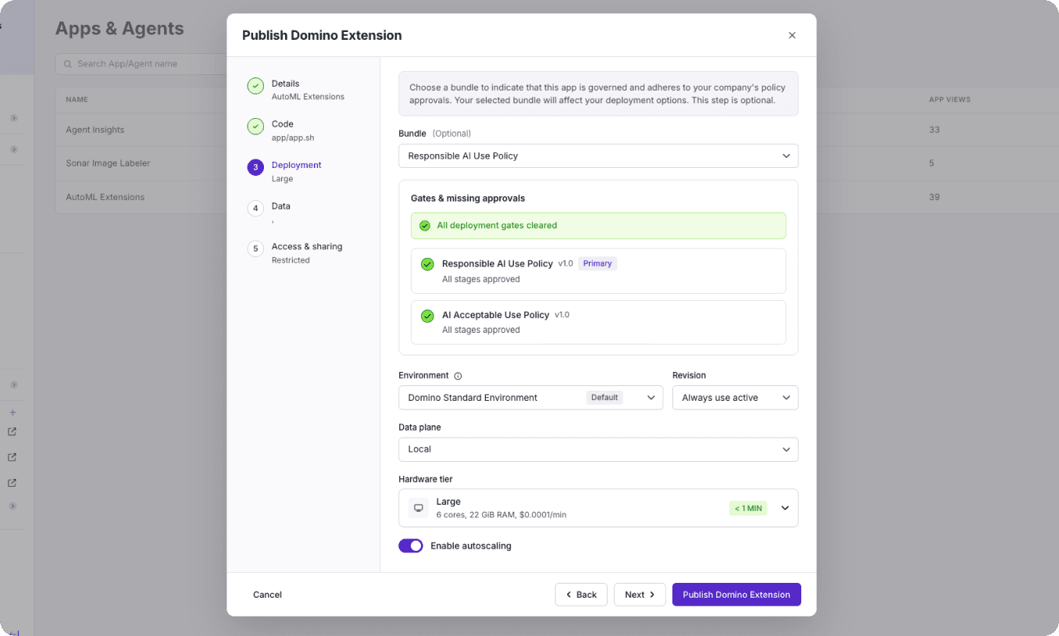The width and height of the screenshot is (1059, 636).
Task: Click the Default badge in Environment field
Action: (x=604, y=398)
